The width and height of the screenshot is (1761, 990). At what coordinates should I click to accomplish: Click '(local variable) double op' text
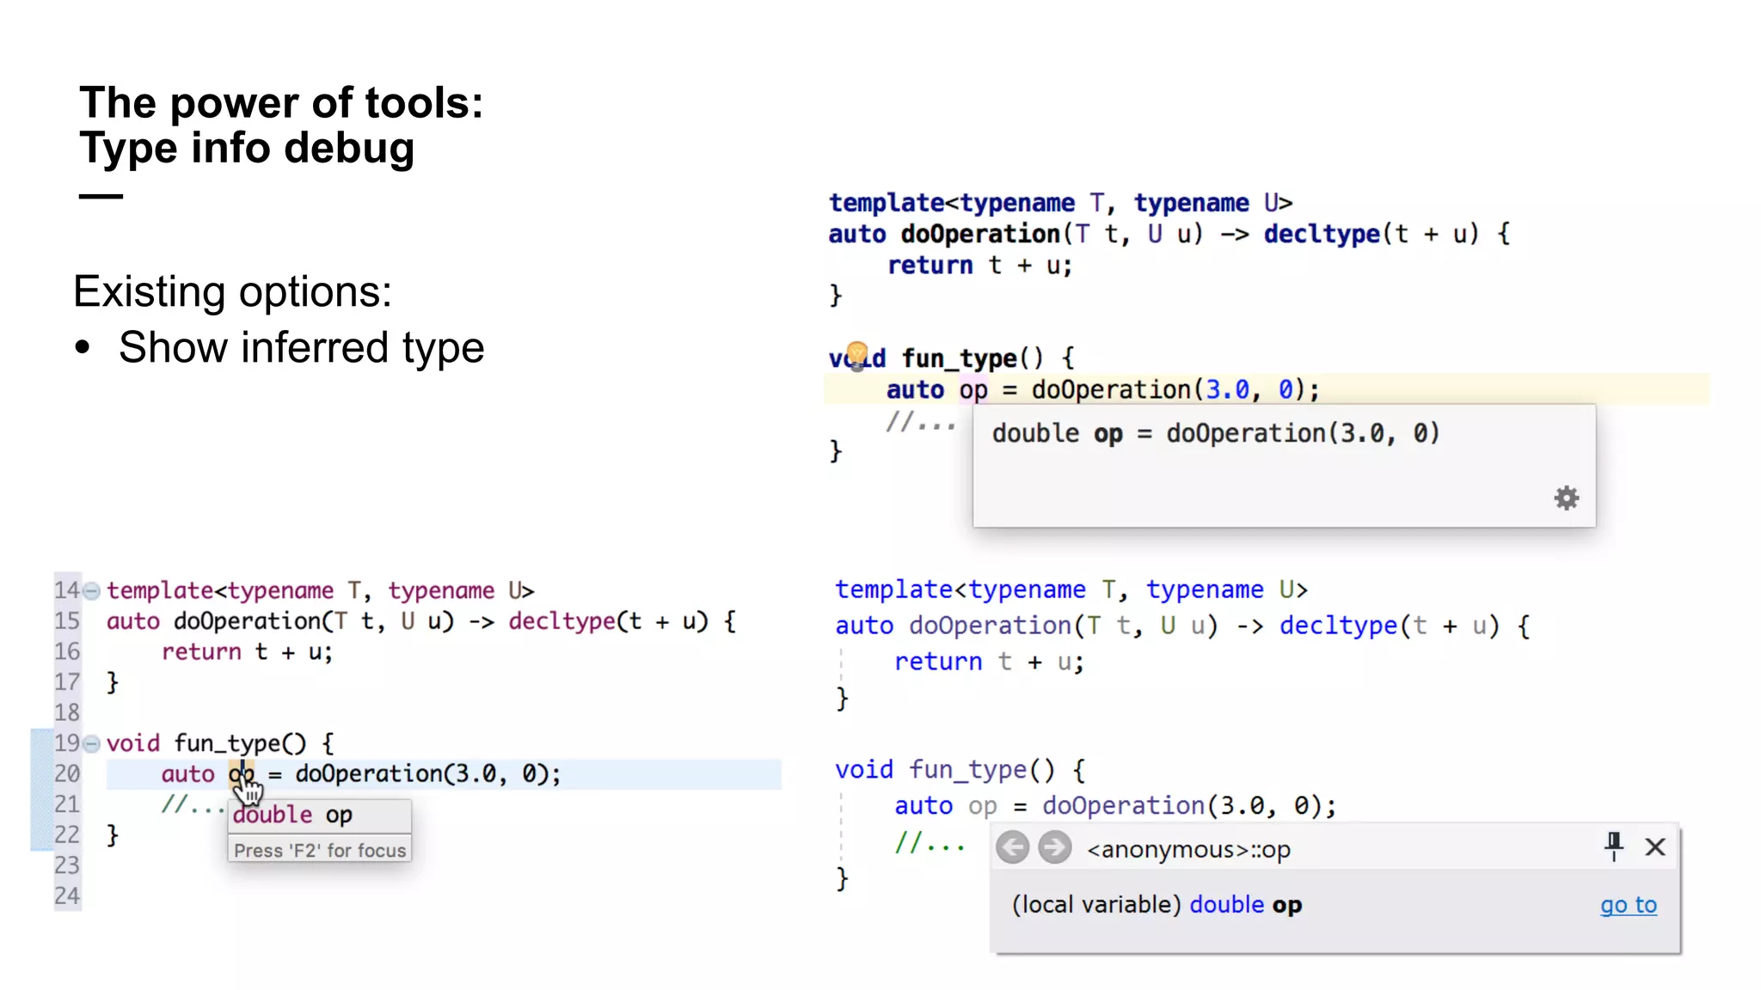[x=1157, y=905]
